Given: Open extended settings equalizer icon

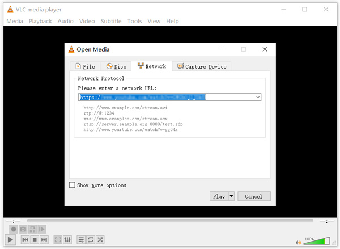Looking at the screenshot, I should pos(67,240).
